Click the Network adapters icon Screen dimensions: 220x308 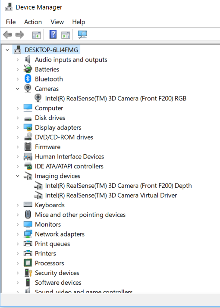(28, 234)
